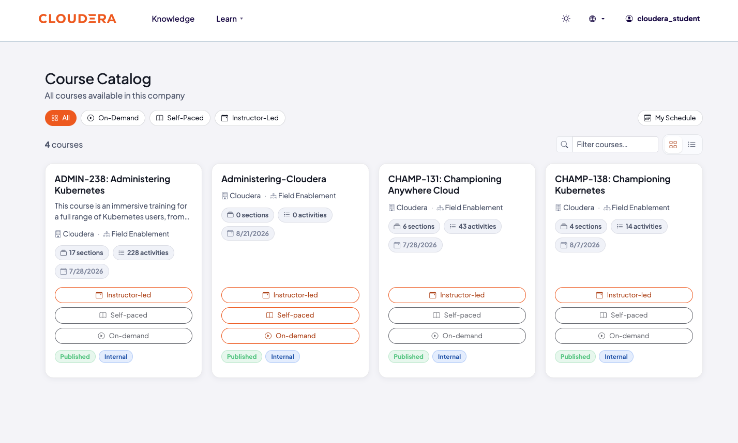Viewport: 738px width, 443px height.
Task: Open the cloudera_student account menu
Action: pyautogui.click(x=662, y=19)
